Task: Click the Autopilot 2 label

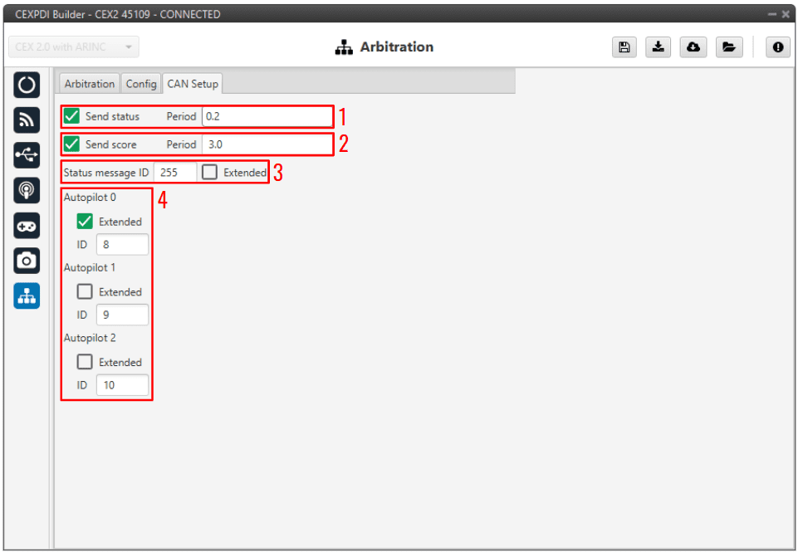Action: coord(90,338)
